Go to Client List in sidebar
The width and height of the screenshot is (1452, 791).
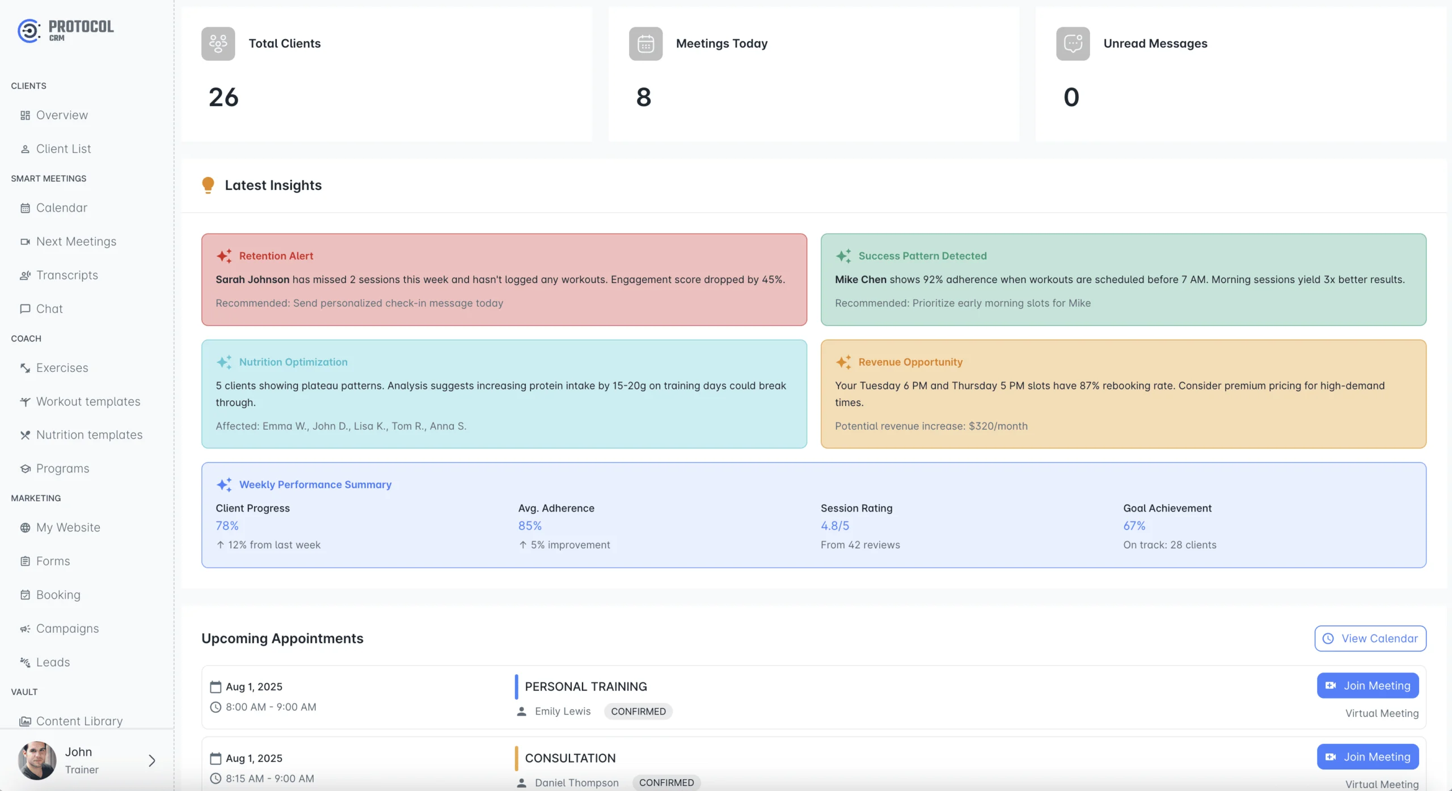(x=64, y=149)
